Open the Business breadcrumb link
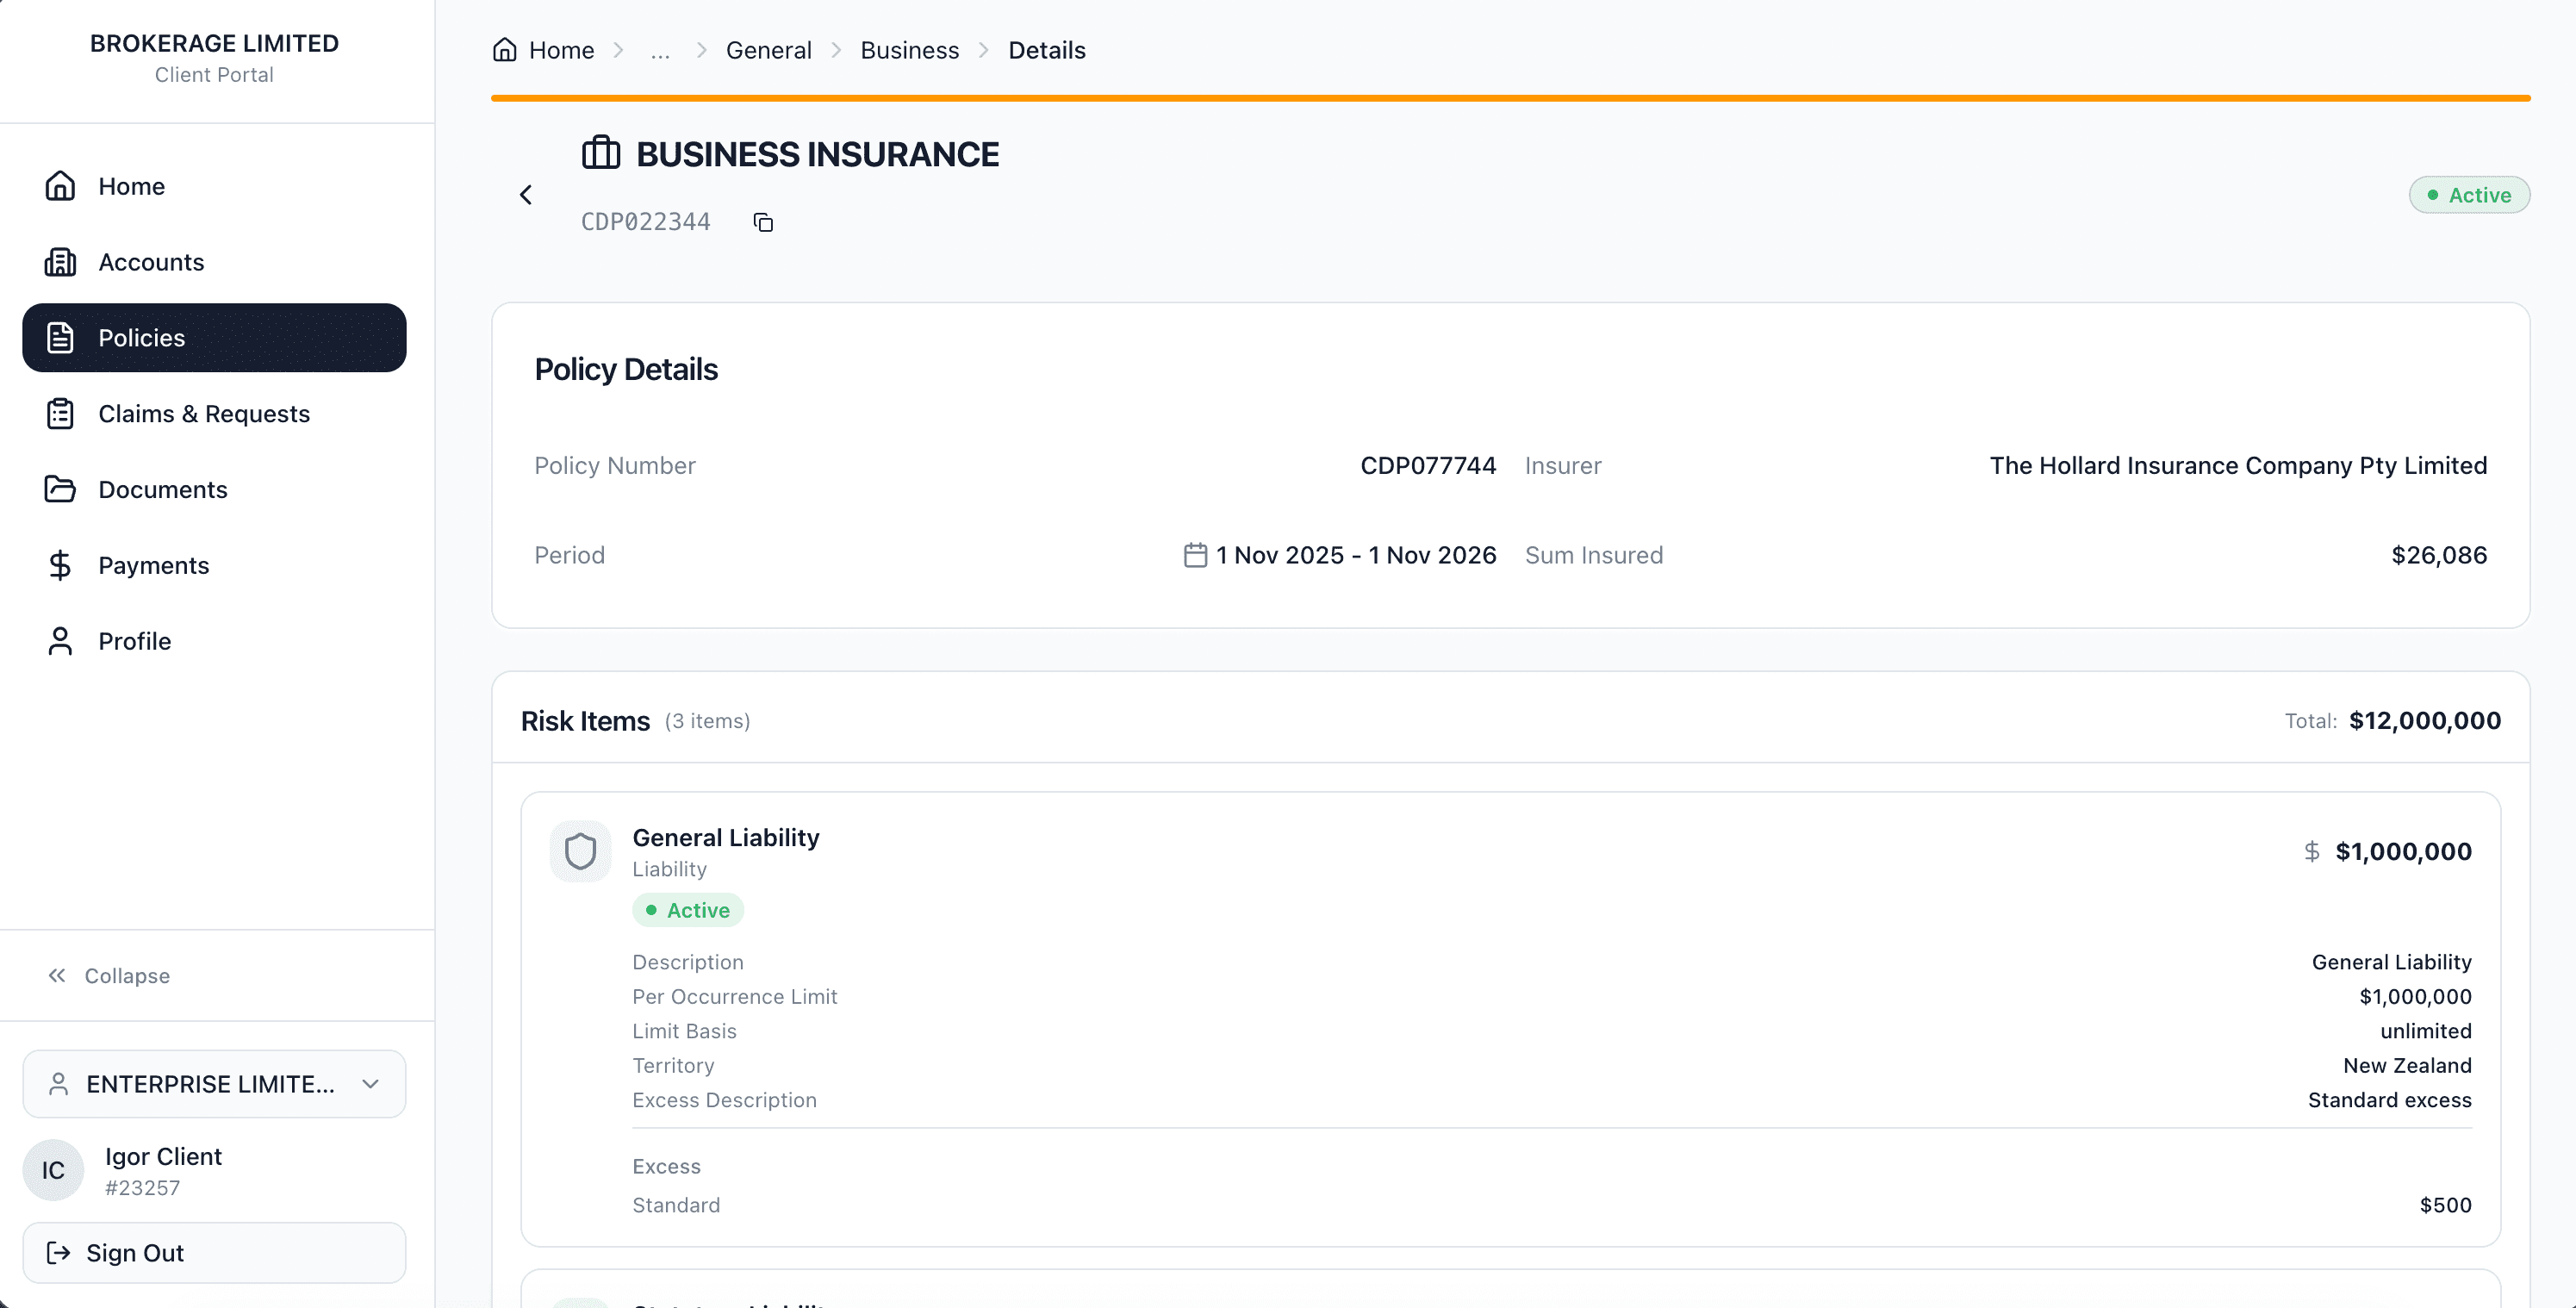 point(909,49)
